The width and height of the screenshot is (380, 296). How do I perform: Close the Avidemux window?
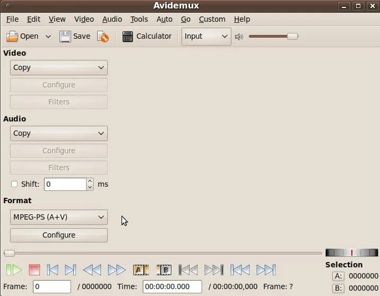[x=373, y=6]
